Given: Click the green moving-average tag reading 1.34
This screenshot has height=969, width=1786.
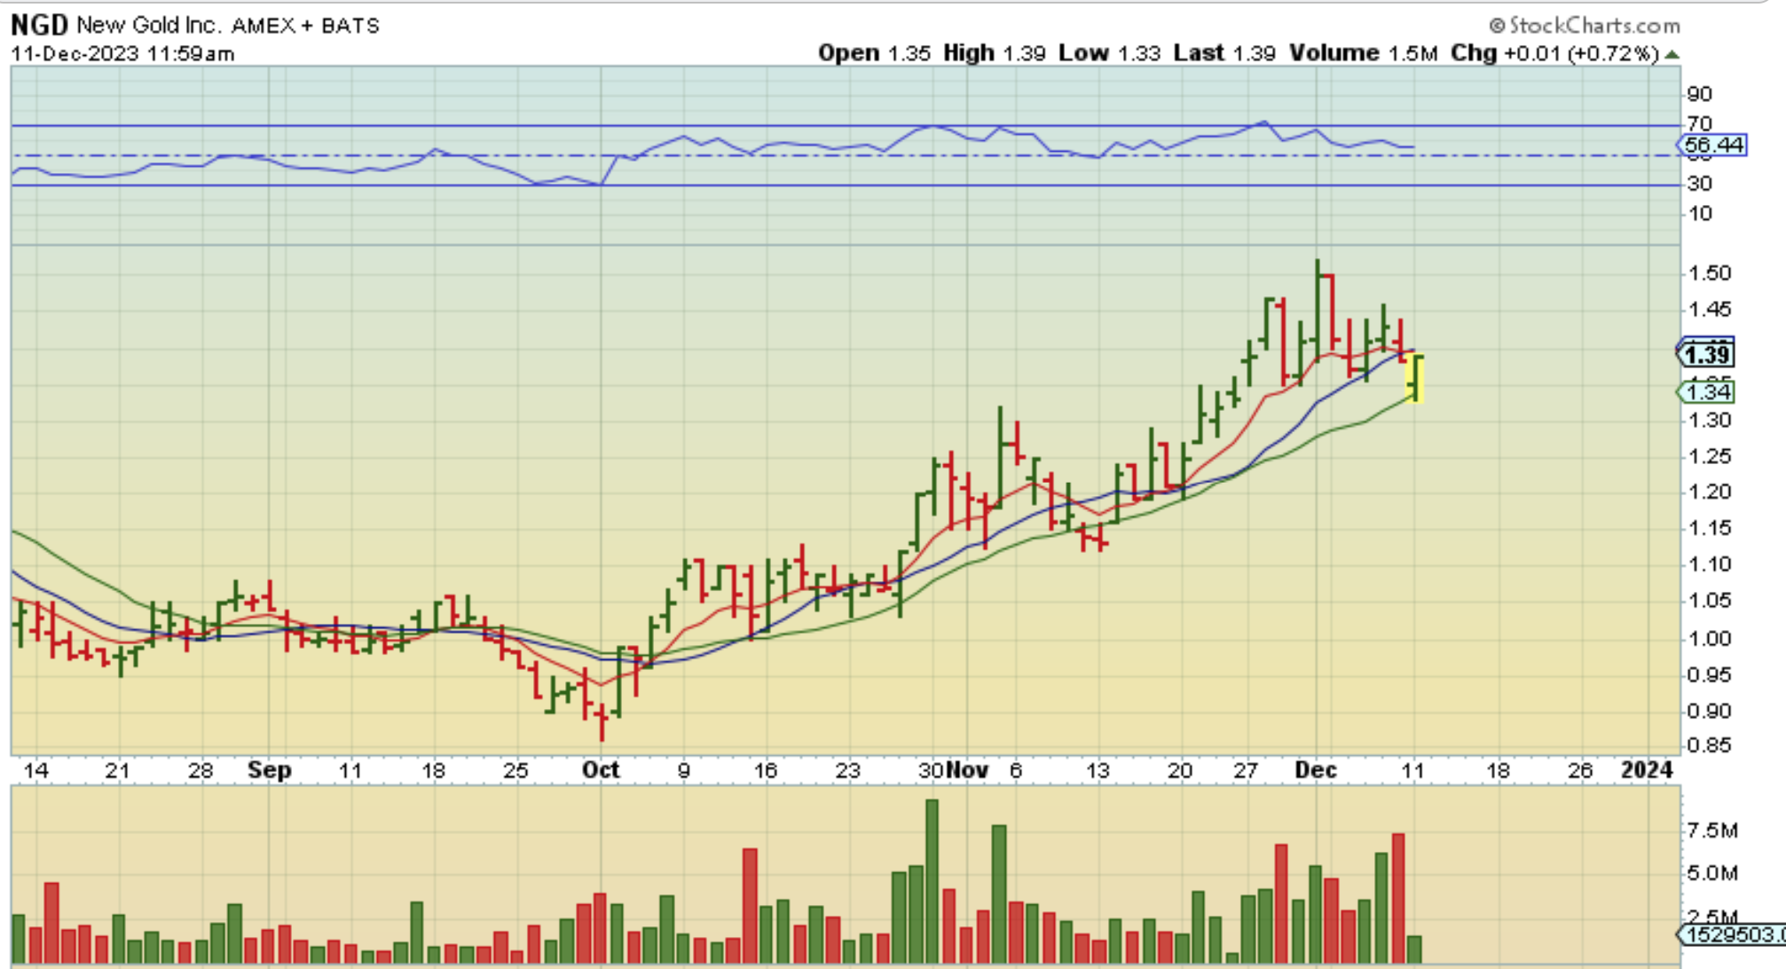Looking at the screenshot, I should click(x=1708, y=392).
